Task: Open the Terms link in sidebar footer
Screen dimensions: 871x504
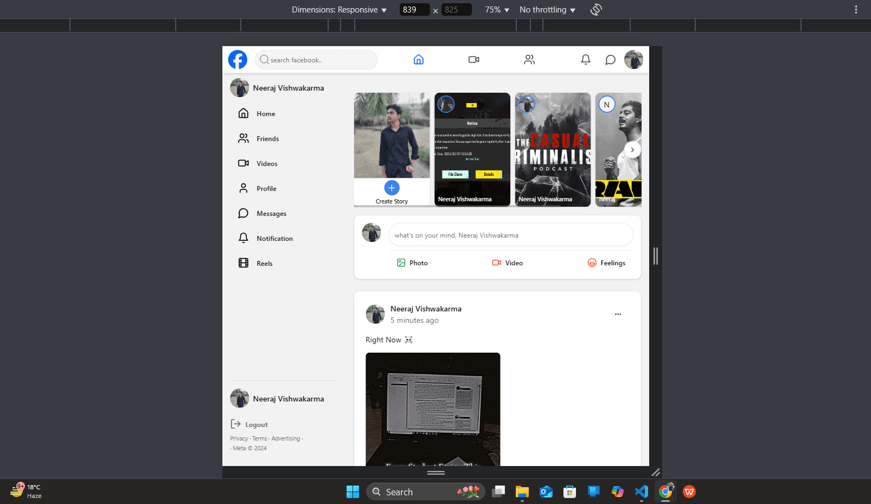Action: [x=259, y=438]
